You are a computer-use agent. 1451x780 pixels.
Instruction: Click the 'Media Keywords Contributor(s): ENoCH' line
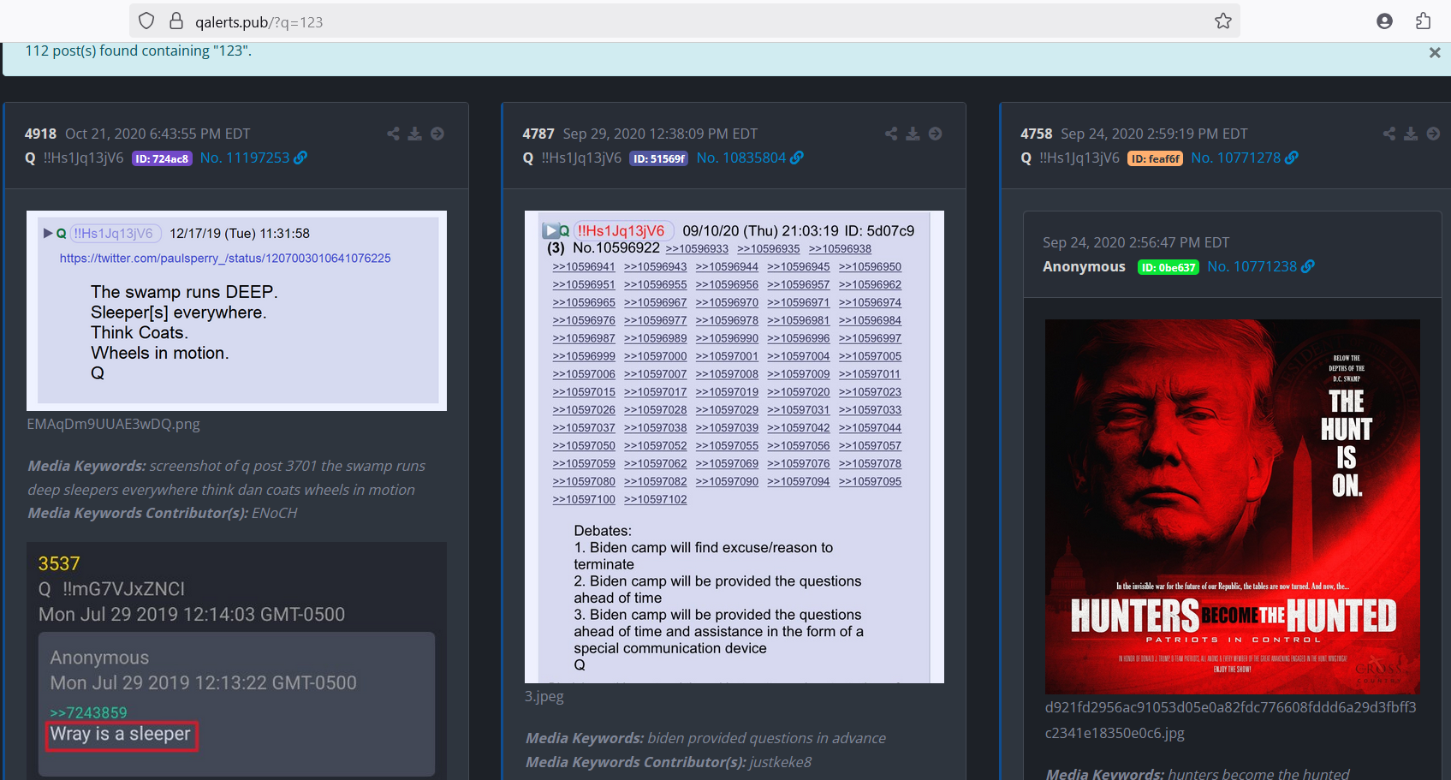163,513
